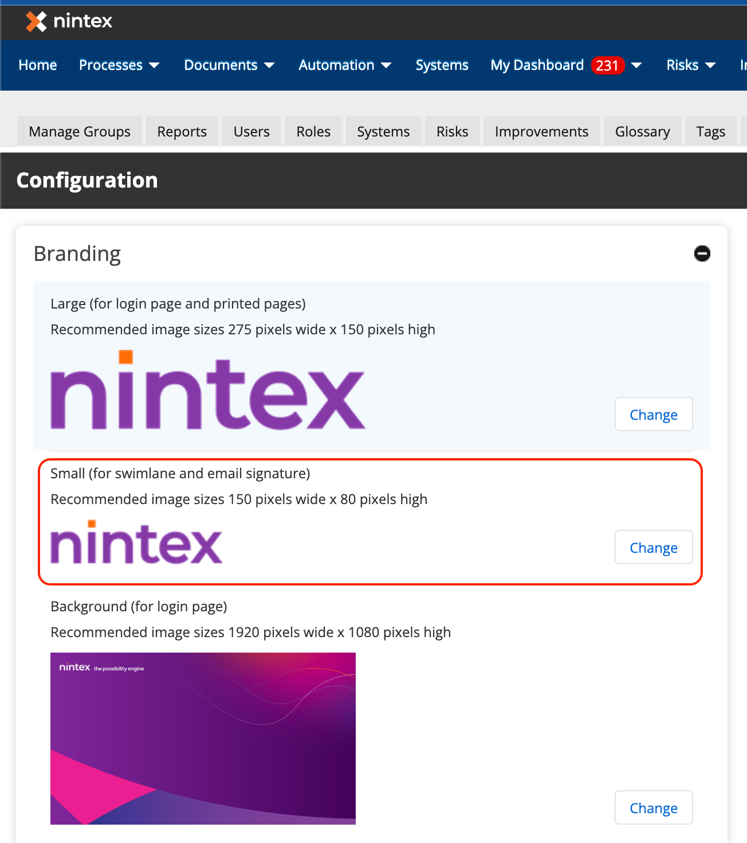
Task: Click the red 231 notification badge
Action: 607,65
